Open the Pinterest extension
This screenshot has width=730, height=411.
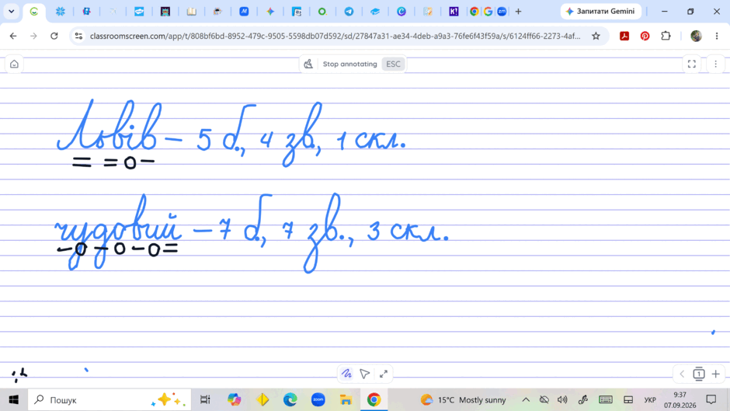pos(645,36)
